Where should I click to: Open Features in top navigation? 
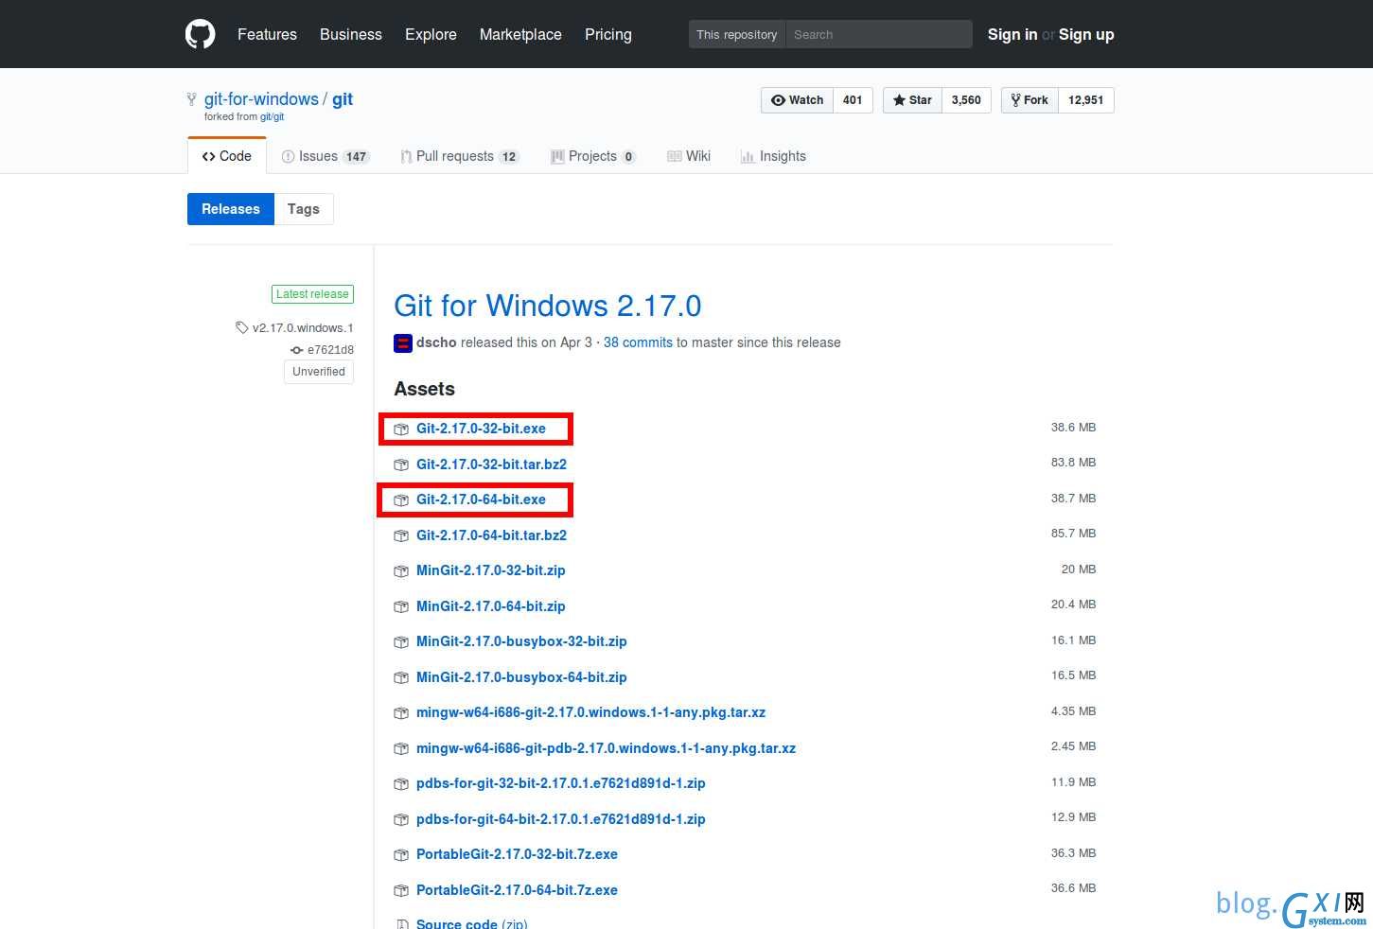click(x=267, y=34)
